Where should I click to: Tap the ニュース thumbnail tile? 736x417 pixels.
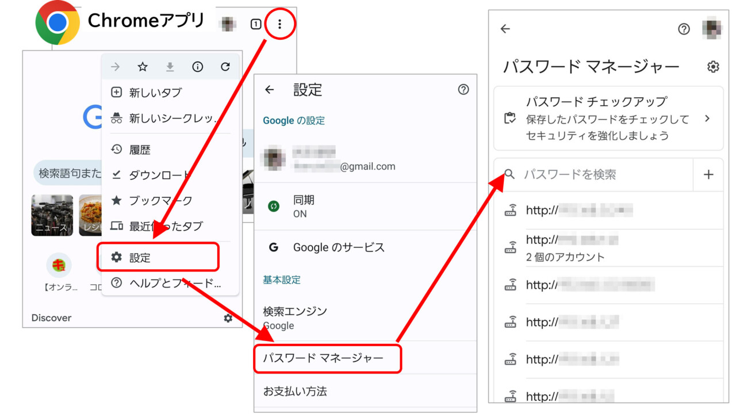52,215
